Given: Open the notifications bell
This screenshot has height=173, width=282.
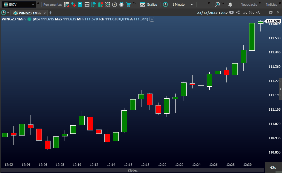Looking at the screenshot, I should click(x=230, y=4).
